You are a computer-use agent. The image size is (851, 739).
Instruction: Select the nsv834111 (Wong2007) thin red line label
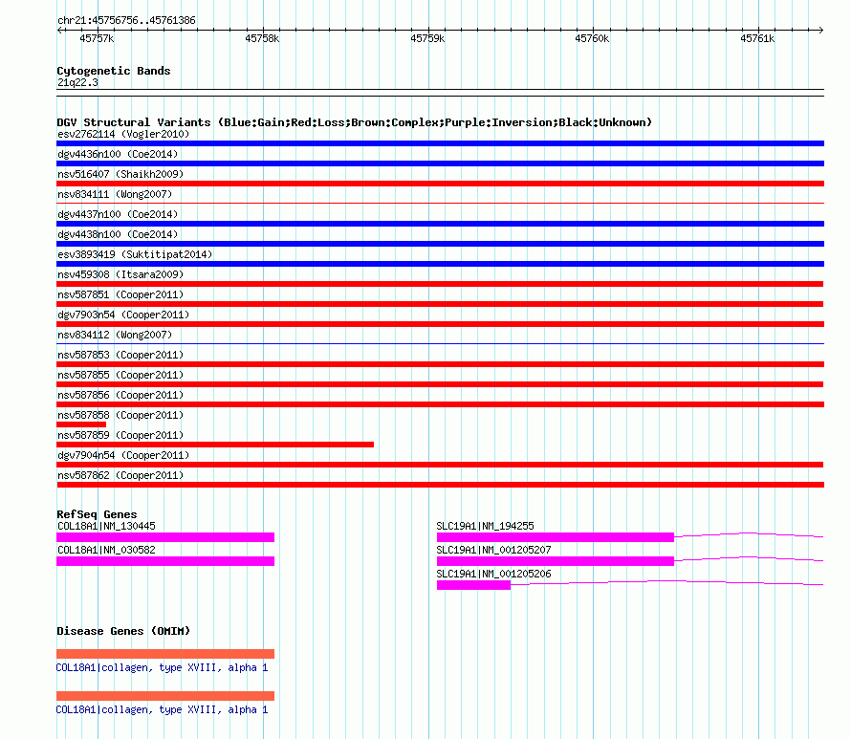(x=115, y=194)
